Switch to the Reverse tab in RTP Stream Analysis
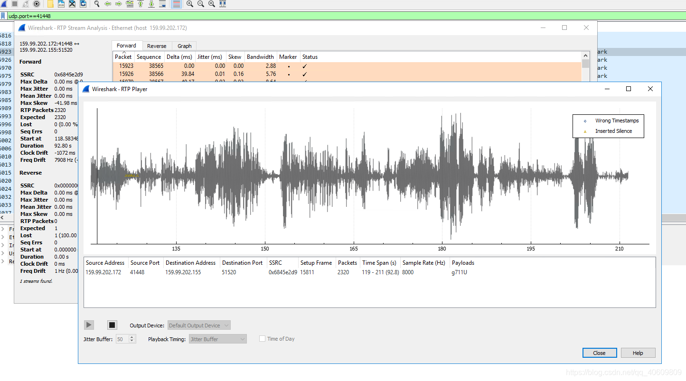 [x=157, y=46]
